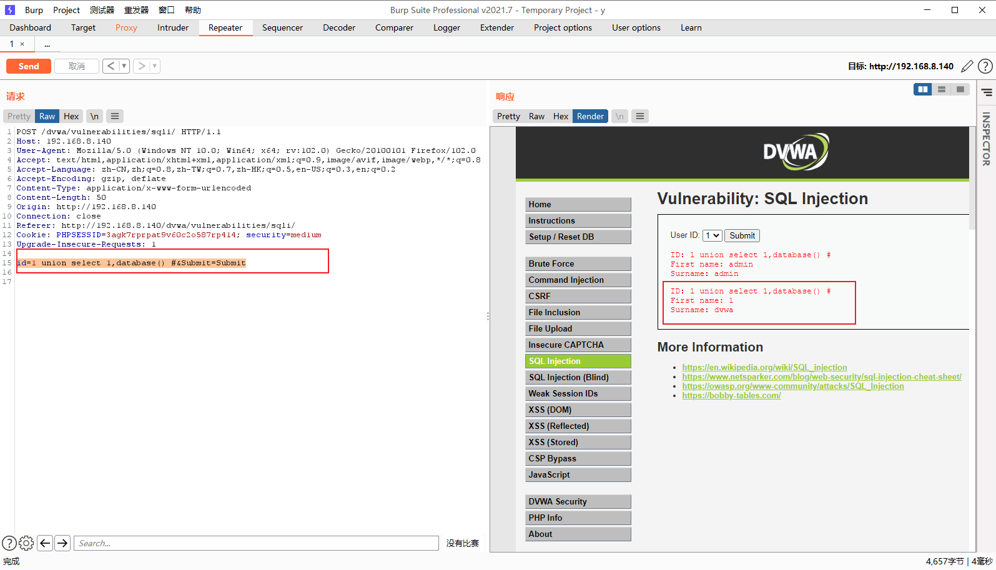
Task: Click Command Injection in the DVWA menu
Action: coord(578,280)
